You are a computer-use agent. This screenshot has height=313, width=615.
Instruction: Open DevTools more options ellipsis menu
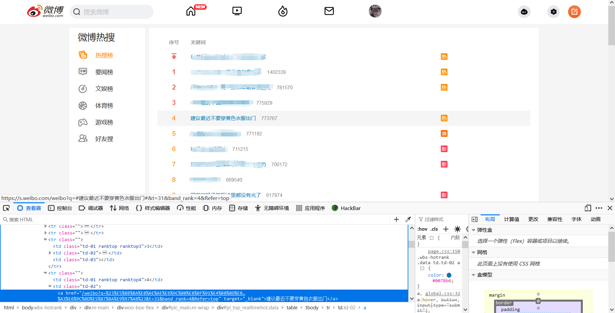[x=599, y=208]
